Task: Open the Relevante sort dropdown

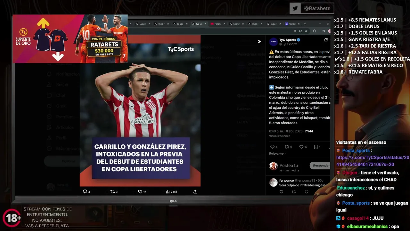Action: click(x=277, y=154)
